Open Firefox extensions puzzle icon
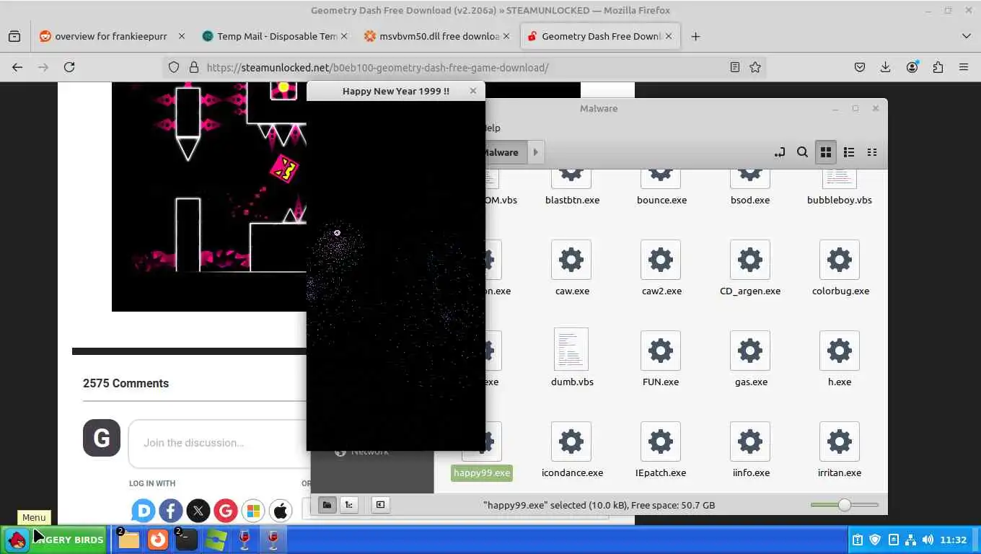Viewport: 981px width, 554px height. pyautogui.click(x=938, y=67)
